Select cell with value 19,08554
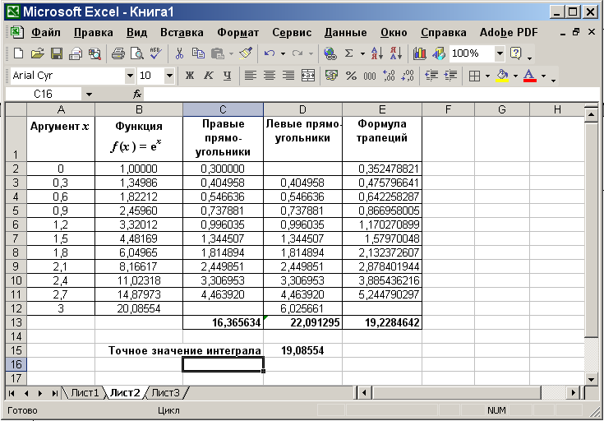This screenshot has height=421, width=604. click(302, 350)
